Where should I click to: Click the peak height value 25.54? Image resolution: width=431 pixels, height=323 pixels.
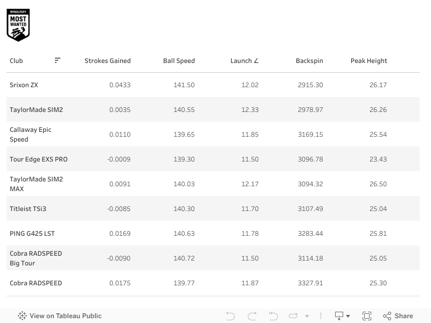point(378,134)
